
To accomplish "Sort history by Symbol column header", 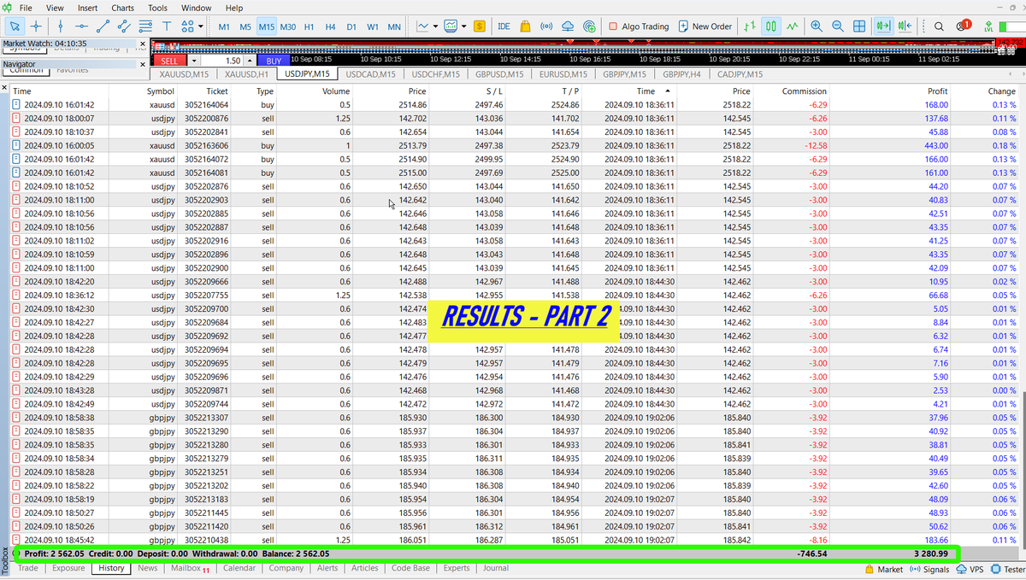I will [160, 91].
